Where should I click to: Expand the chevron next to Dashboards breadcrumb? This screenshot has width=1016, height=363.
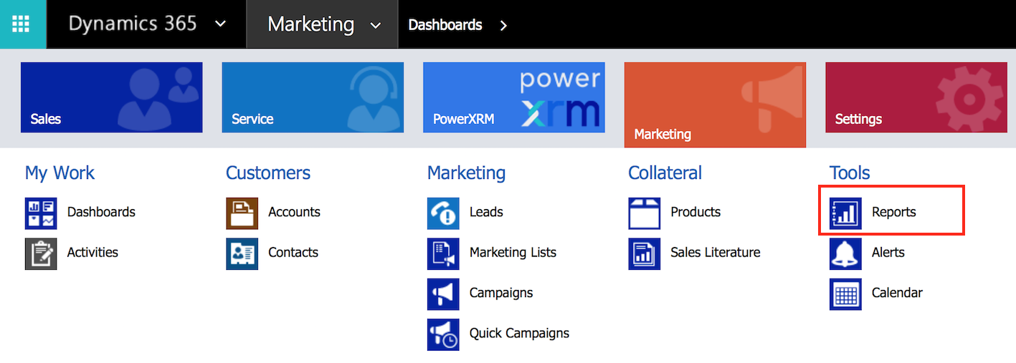pyautogui.click(x=503, y=25)
